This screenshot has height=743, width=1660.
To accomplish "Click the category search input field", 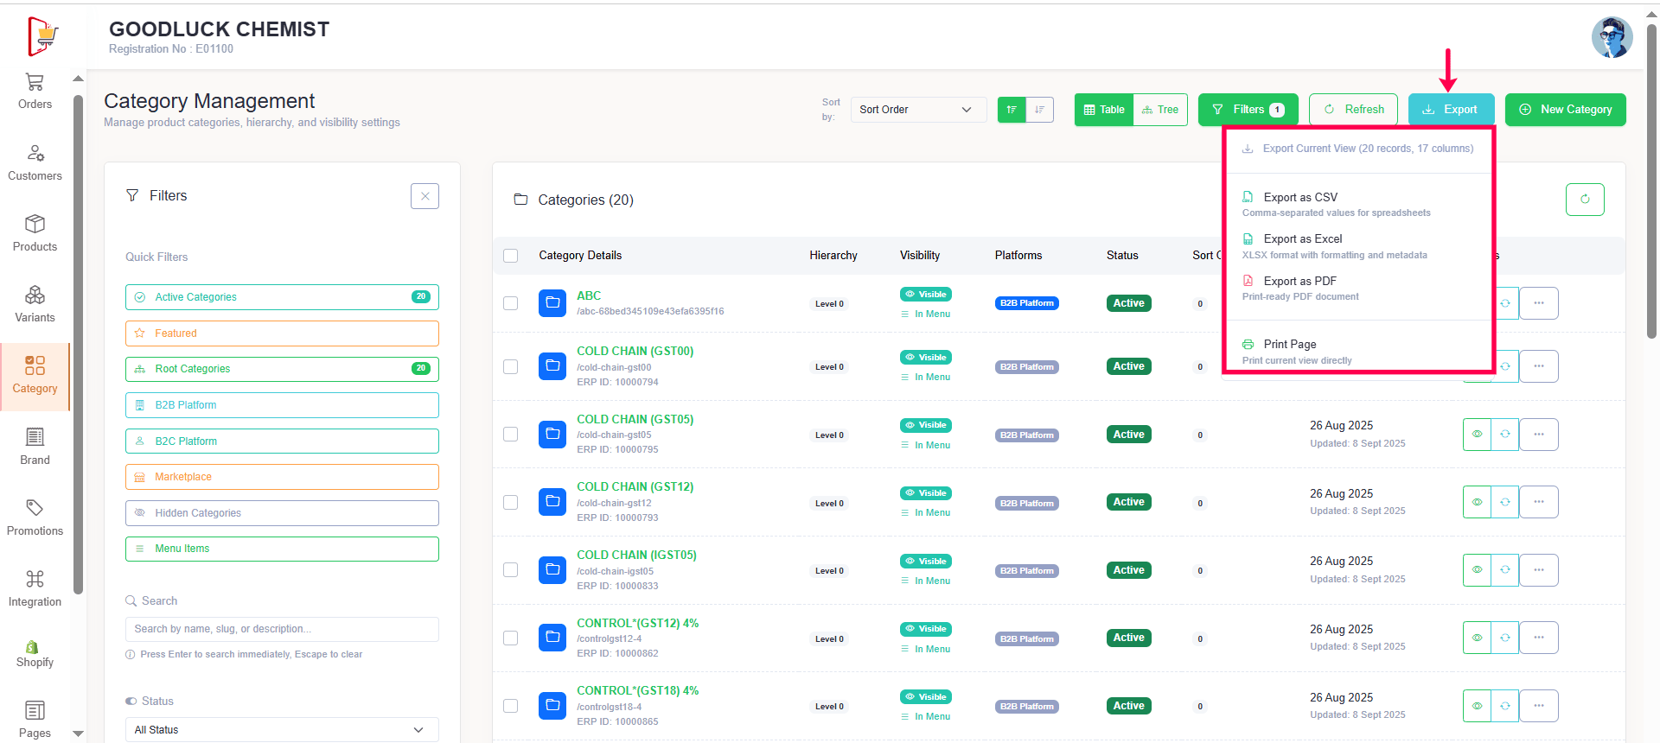I will [x=282, y=629].
